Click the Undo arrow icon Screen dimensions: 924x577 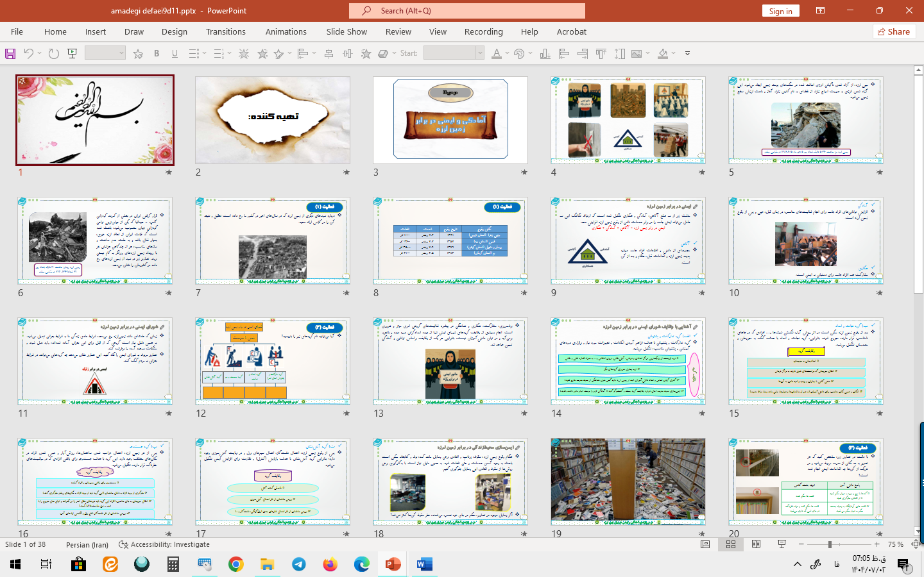pos(28,54)
